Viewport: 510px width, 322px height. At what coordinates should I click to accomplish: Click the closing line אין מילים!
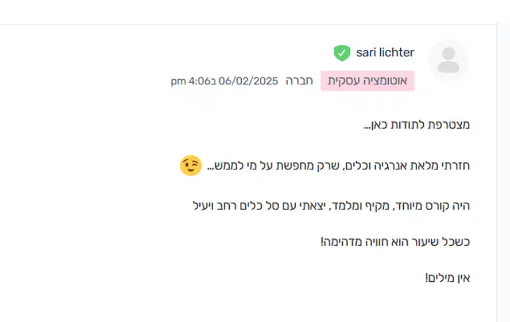click(447, 278)
